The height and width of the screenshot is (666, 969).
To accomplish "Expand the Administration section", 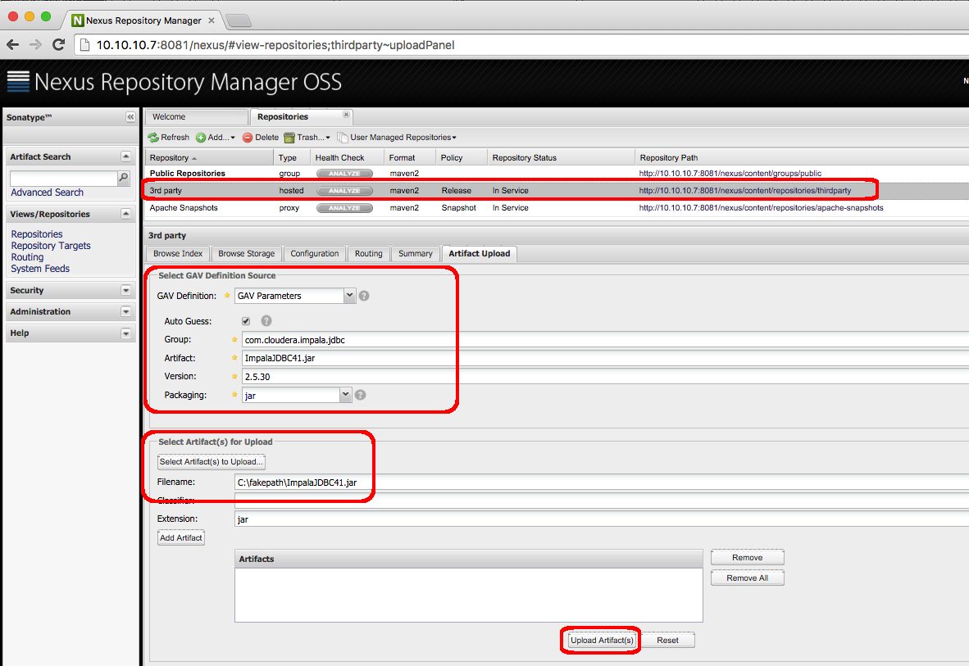I will point(126,311).
